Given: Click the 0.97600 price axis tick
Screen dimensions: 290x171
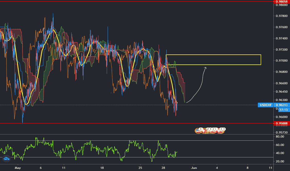Looking at the screenshot, I should click(x=282, y=27).
